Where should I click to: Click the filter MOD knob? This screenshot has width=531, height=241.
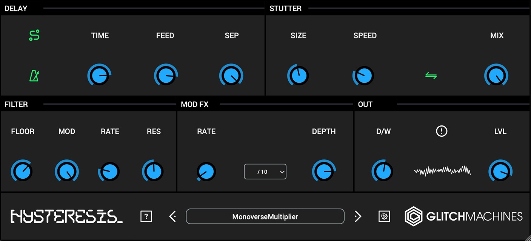pos(67,171)
